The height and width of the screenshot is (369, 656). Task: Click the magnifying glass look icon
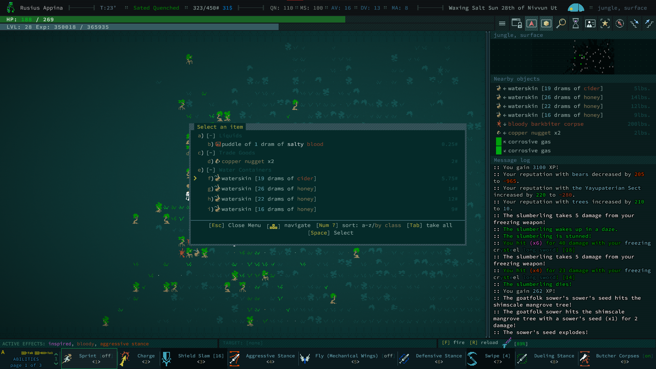point(561,24)
